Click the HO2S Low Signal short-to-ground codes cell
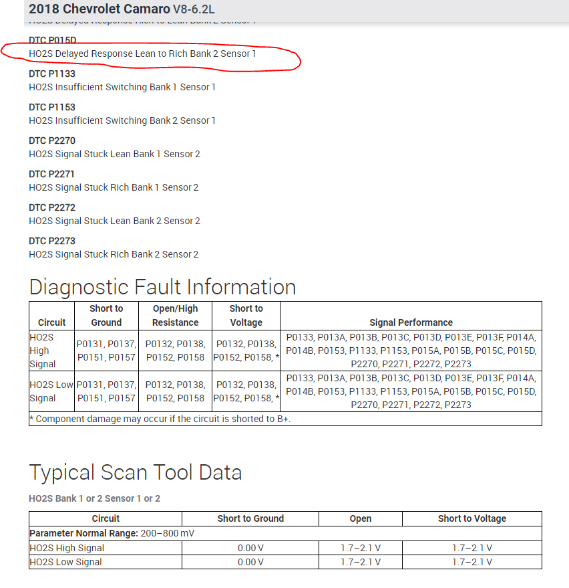The image size is (569, 588). click(106, 391)
